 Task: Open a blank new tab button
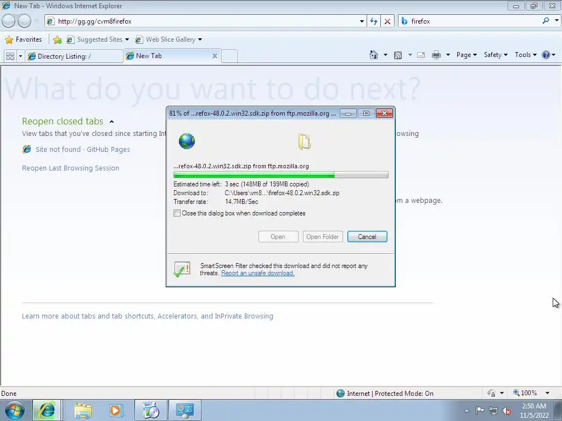(x=229, y=56)
